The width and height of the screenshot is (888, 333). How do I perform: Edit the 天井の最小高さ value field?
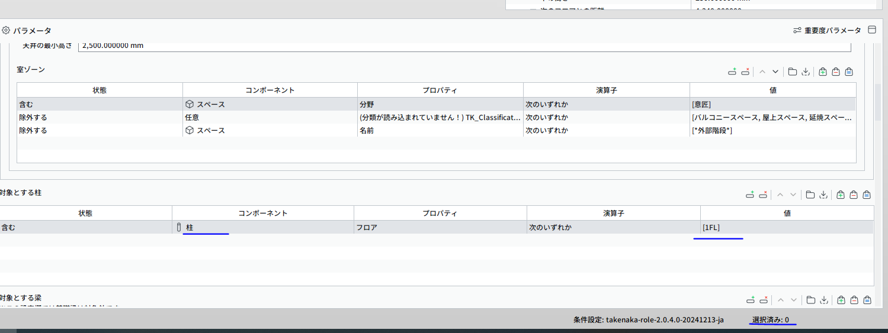tap(464, 46)
